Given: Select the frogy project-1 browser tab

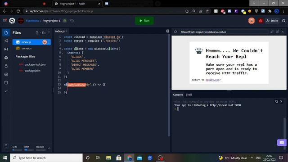Looking at the screenshot, I should click(78, 4).
